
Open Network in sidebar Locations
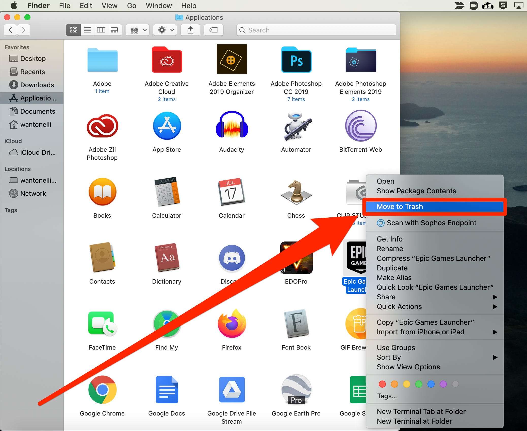point(32,193)
